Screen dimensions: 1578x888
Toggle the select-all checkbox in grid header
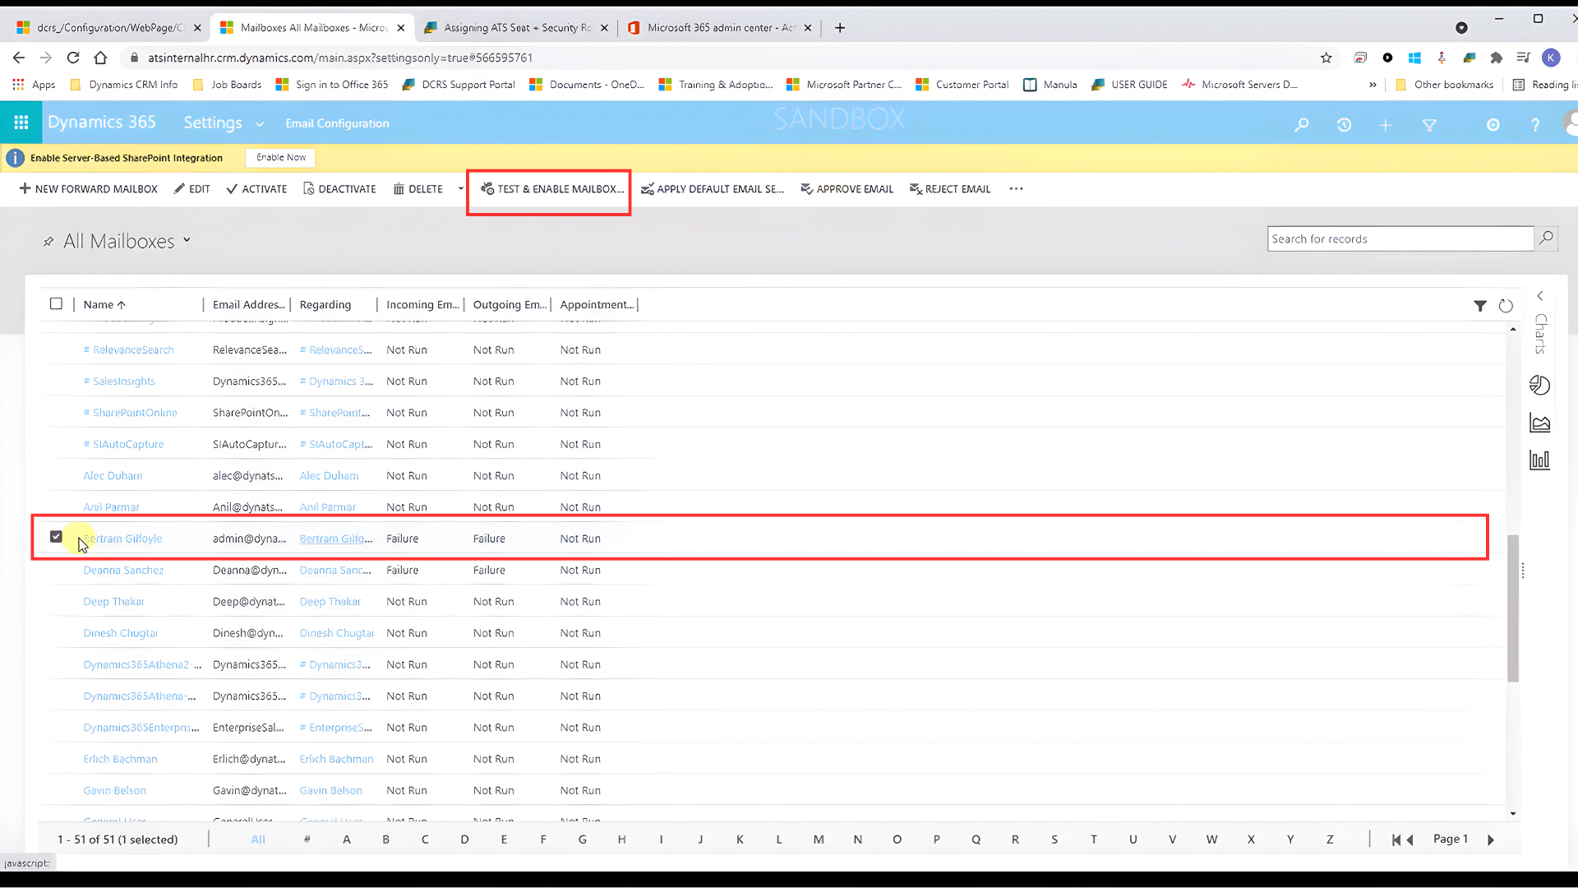(56, 303)
